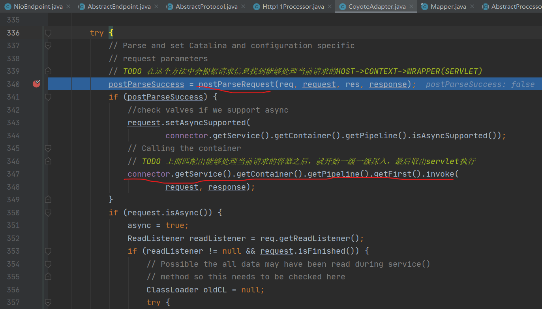Click the fold end marker on line 349

coord(48,200)
